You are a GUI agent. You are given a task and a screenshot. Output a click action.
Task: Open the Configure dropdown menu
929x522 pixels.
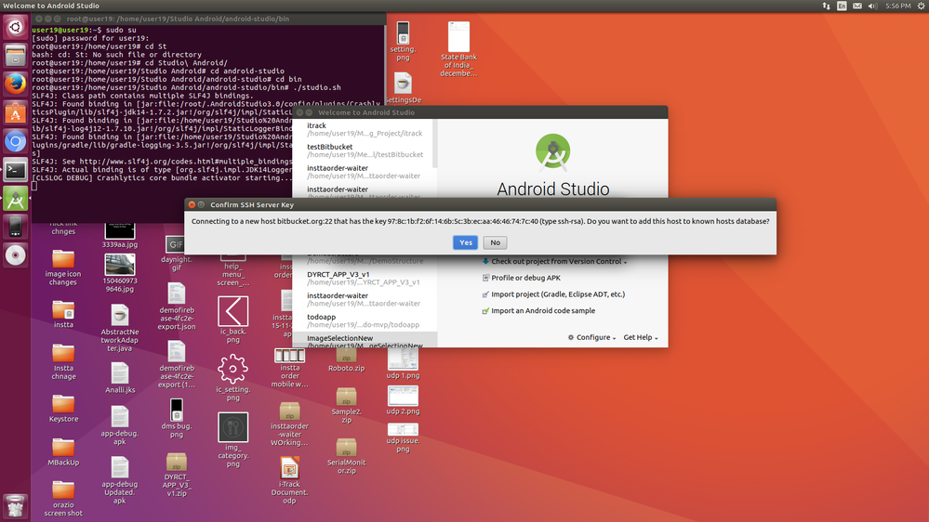pyautogui.click(x=591, y=337)
